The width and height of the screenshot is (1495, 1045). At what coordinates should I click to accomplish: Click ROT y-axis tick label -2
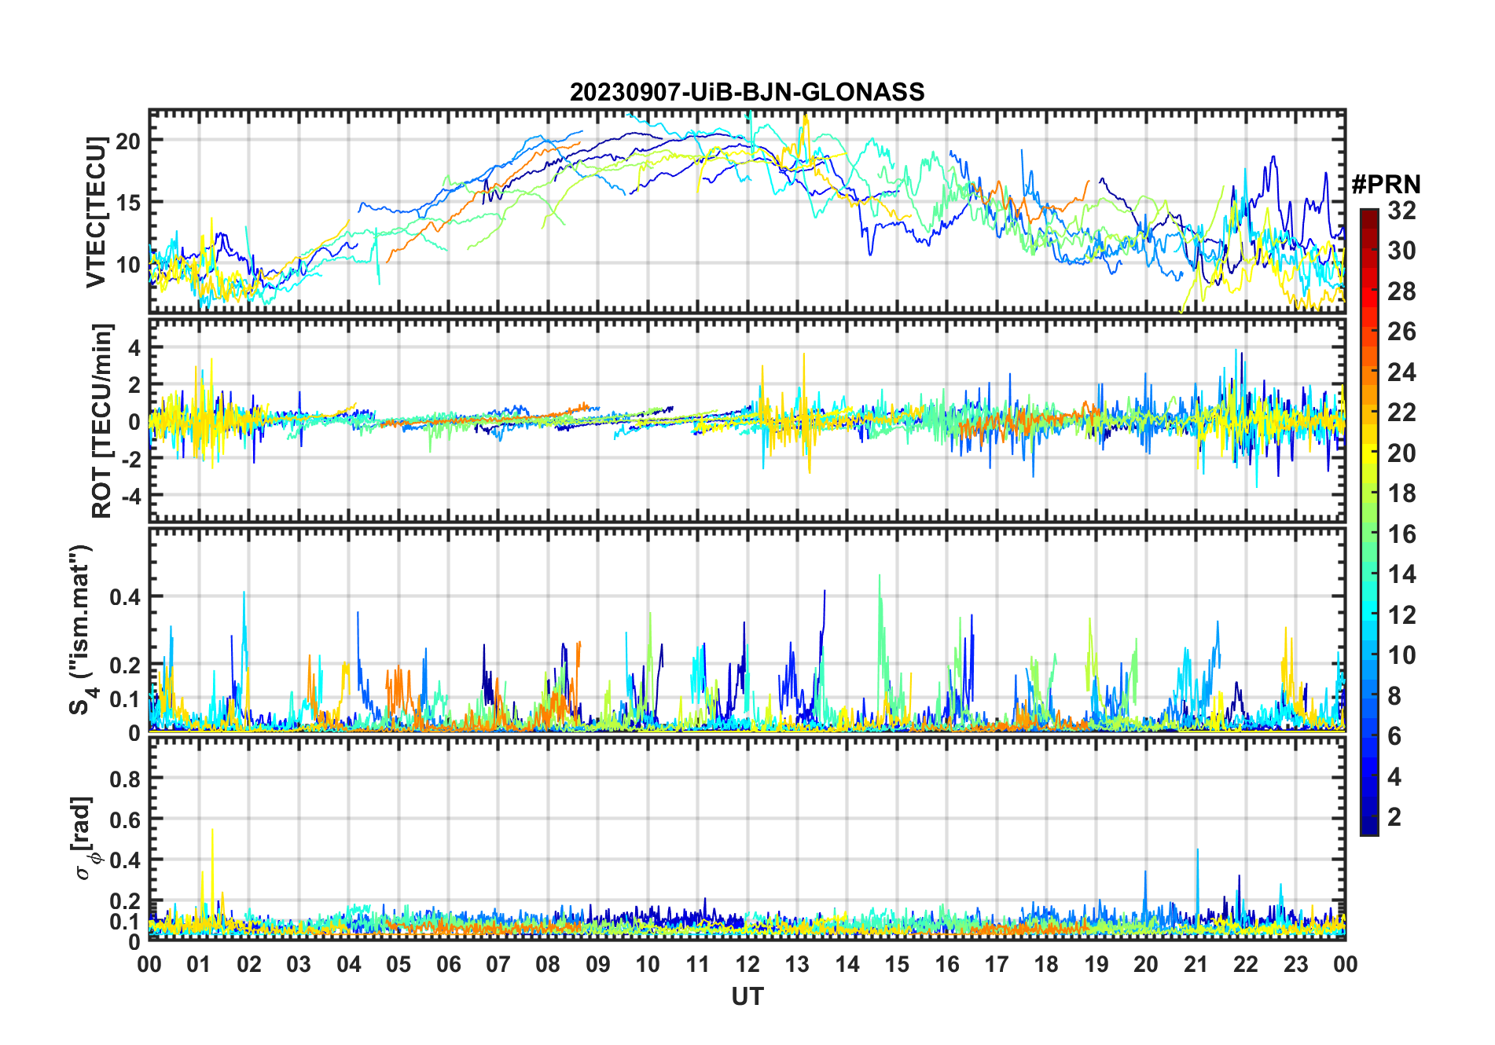click(130, 459)
